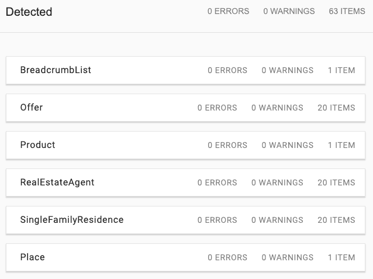
Task: Click the header 0 ERRORS summary
Action: click(x=228, y=11)
